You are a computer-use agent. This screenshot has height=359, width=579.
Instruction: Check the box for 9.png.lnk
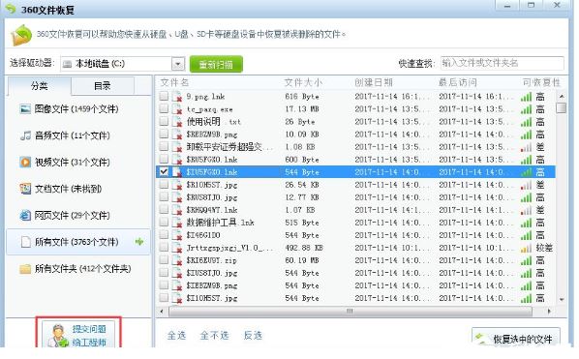164,97
